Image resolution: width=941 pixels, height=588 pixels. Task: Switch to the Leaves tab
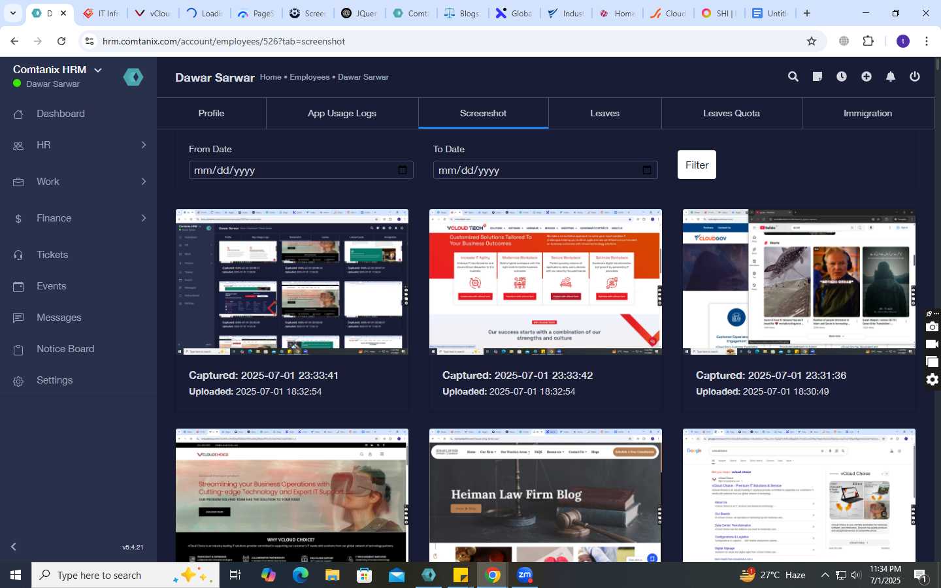point(604,113)
